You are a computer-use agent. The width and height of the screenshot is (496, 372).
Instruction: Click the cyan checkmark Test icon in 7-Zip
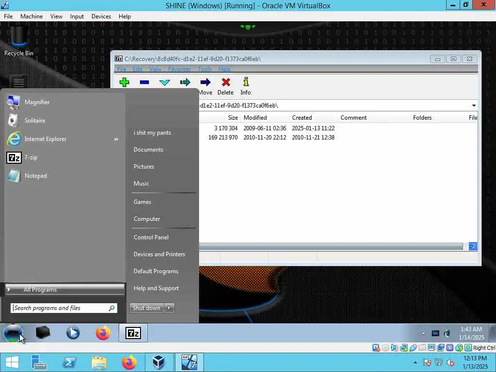click(x=165, y=82)
